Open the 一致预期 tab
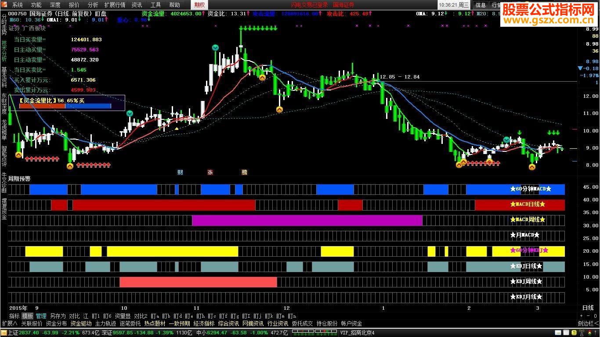Screen dimensions: 600x337 click(x=179, y=324)
